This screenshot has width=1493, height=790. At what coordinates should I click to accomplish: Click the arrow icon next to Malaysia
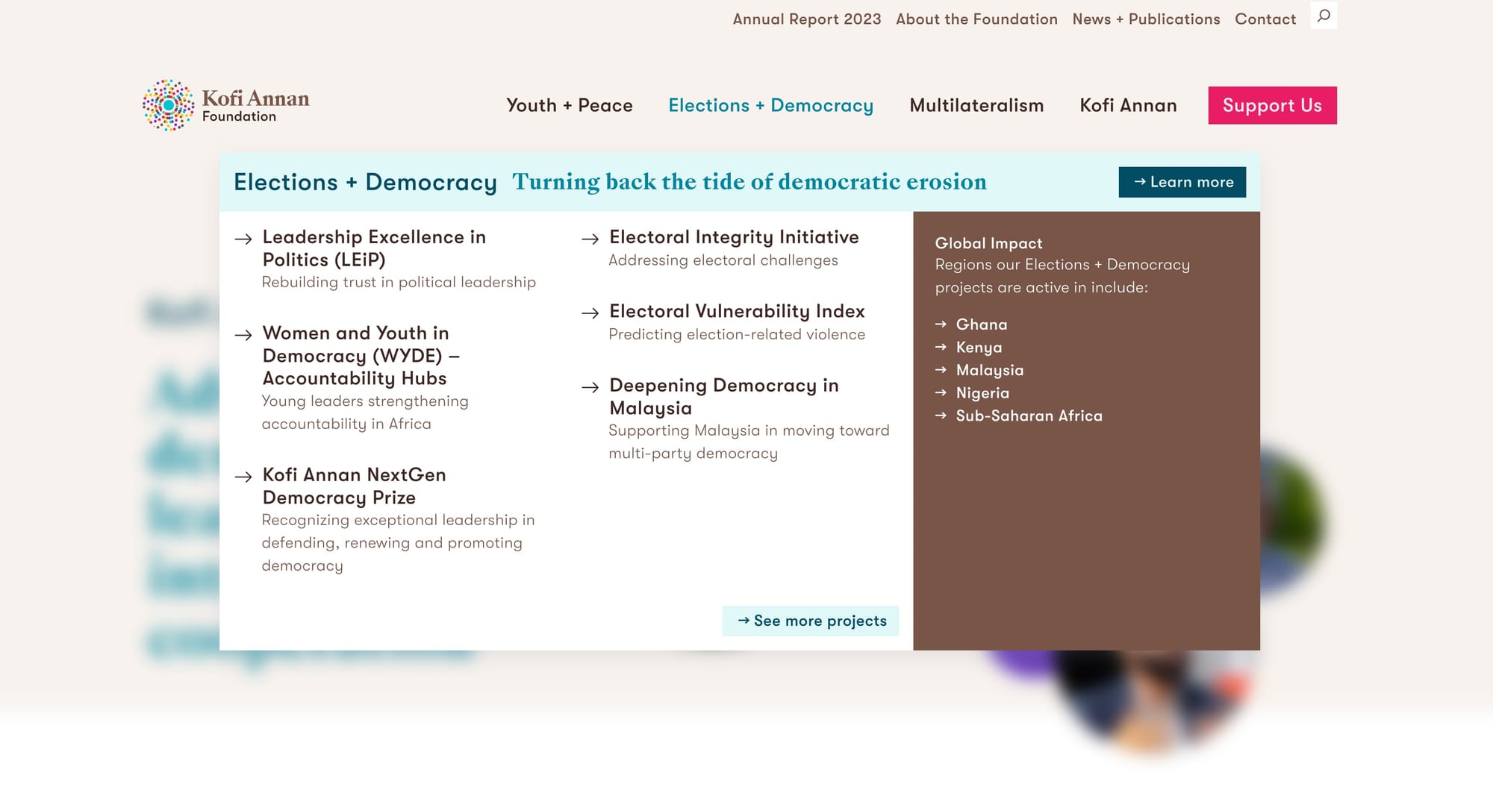(941, 370)
